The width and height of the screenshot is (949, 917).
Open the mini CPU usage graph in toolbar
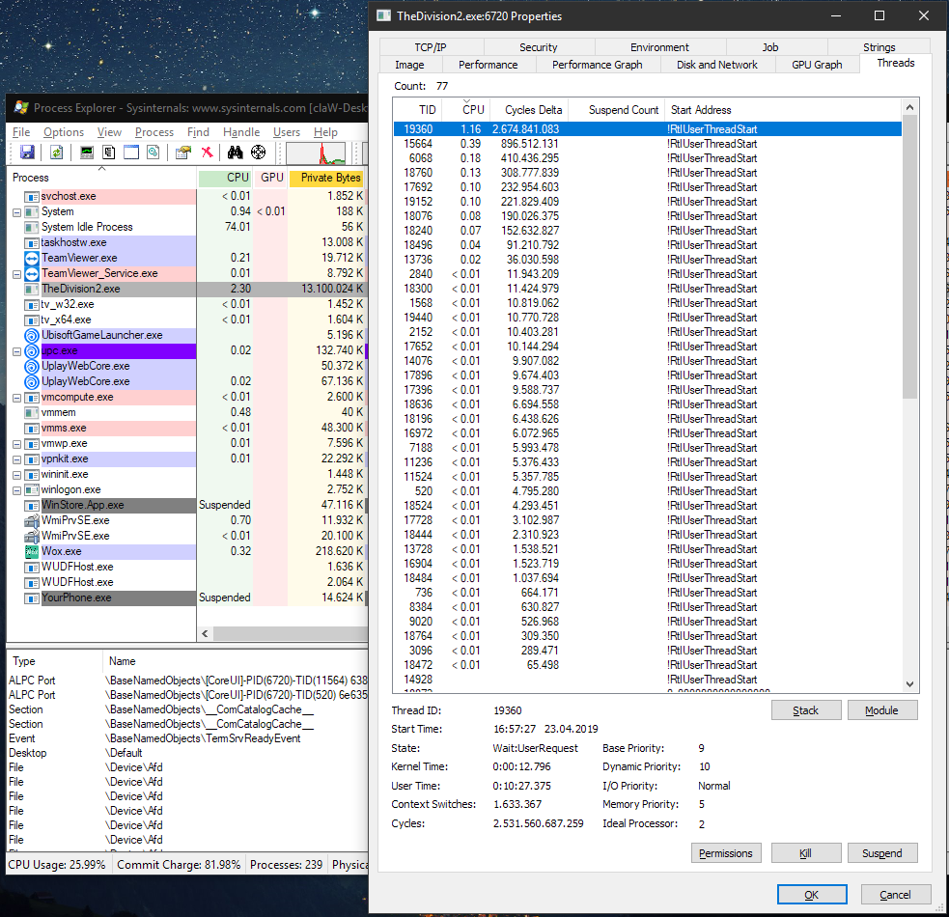[316, 153]
